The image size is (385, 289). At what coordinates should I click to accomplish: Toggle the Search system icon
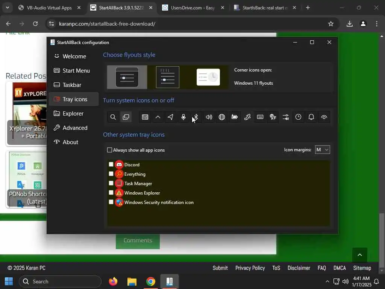[x=113, y=117]
